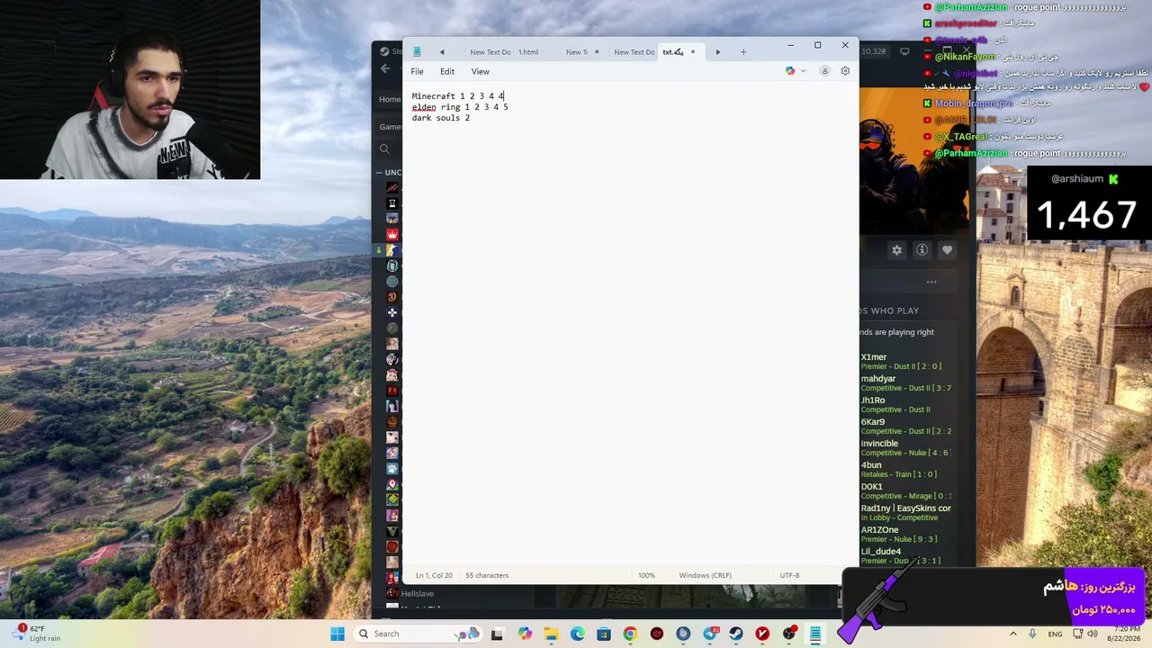
Task: Open the Steam three-dot more options
Action: tap(931, 283)
